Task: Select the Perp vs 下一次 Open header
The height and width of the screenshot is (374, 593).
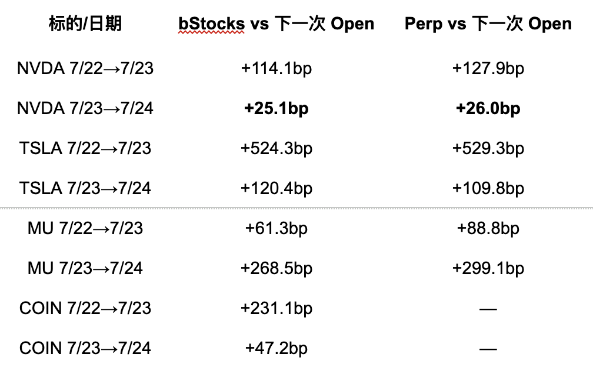Action: (x=488, y=24)
